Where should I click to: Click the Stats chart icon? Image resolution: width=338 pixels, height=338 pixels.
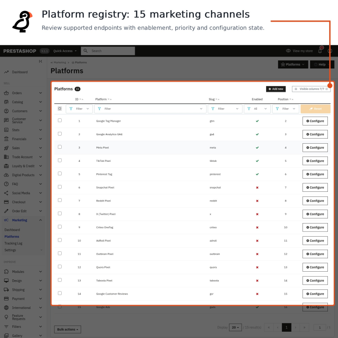pyautogui.click(x=6, y=130)
